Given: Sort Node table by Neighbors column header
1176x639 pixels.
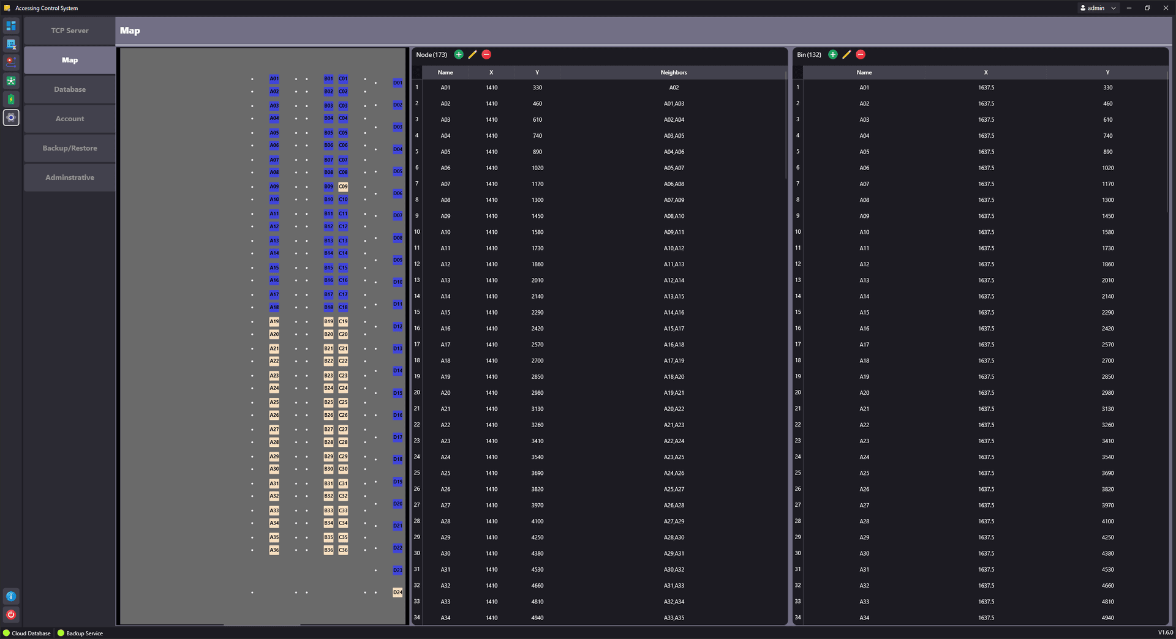Looking at the screenshot, I should 673,72.
